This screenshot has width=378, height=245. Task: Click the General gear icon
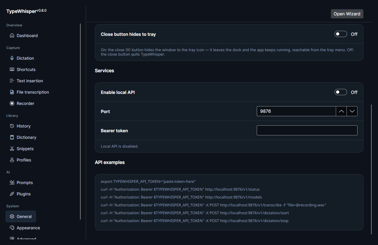coord(12,216)
